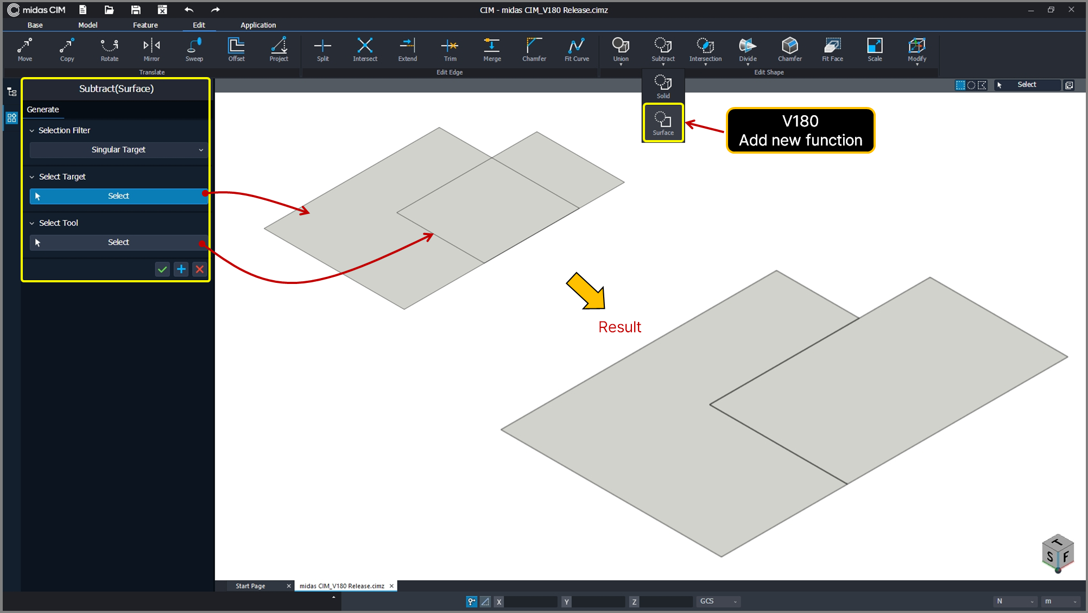Screen dimensions: 1088x613
Task: Select the Sweep tool
Action: click(x=194, y=49)
